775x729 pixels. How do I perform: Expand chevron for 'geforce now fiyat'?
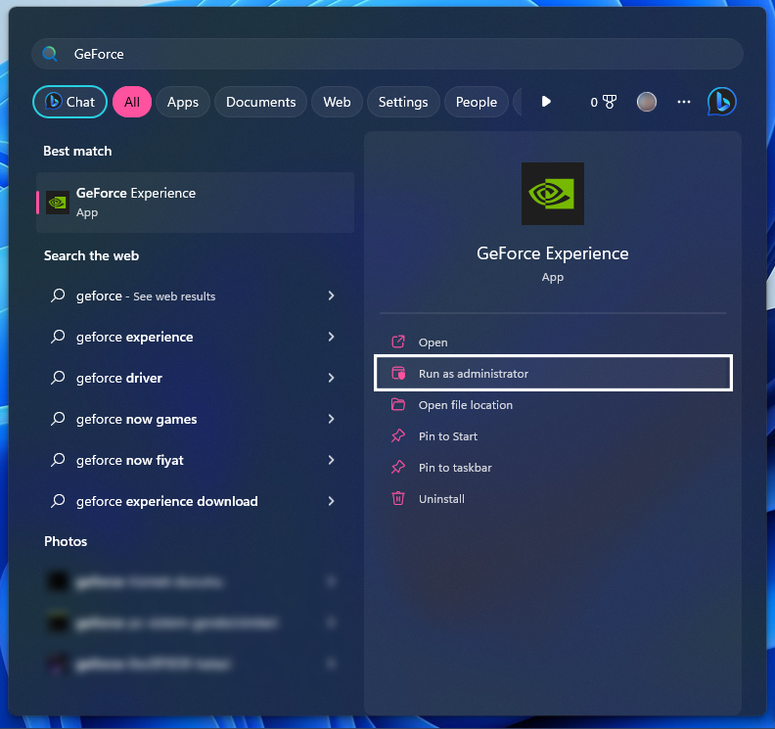pos(331,460)
